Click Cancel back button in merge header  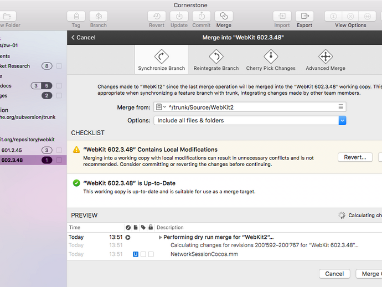point(83,37)
